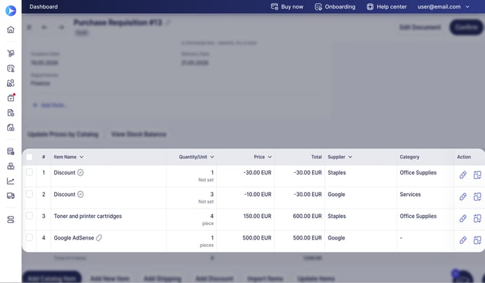Open the delivery truck icon in sidebar
The image size is (485, 283).
click(11, 195)
